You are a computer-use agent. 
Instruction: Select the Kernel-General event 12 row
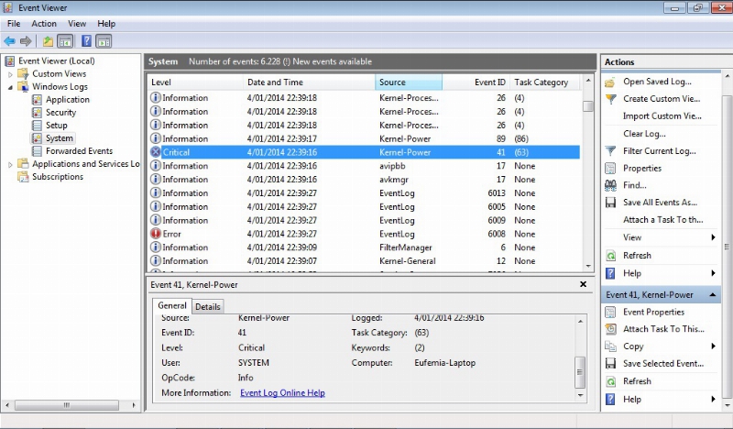365,261
